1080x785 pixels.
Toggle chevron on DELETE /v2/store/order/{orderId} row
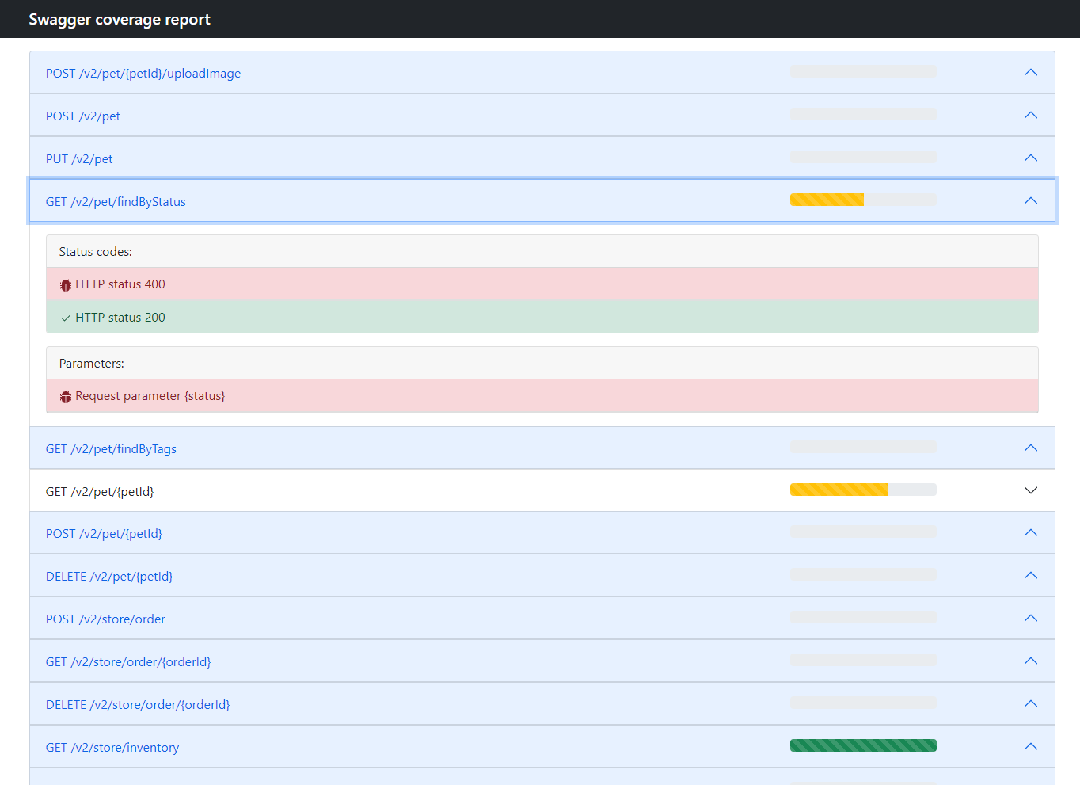click(1030, 704)
